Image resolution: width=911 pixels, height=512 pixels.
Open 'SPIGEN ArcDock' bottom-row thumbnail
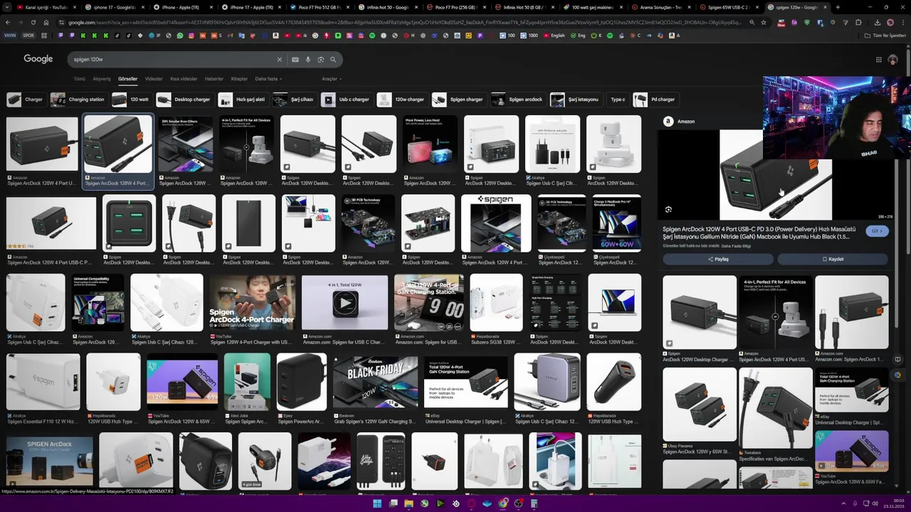[50, 462]
